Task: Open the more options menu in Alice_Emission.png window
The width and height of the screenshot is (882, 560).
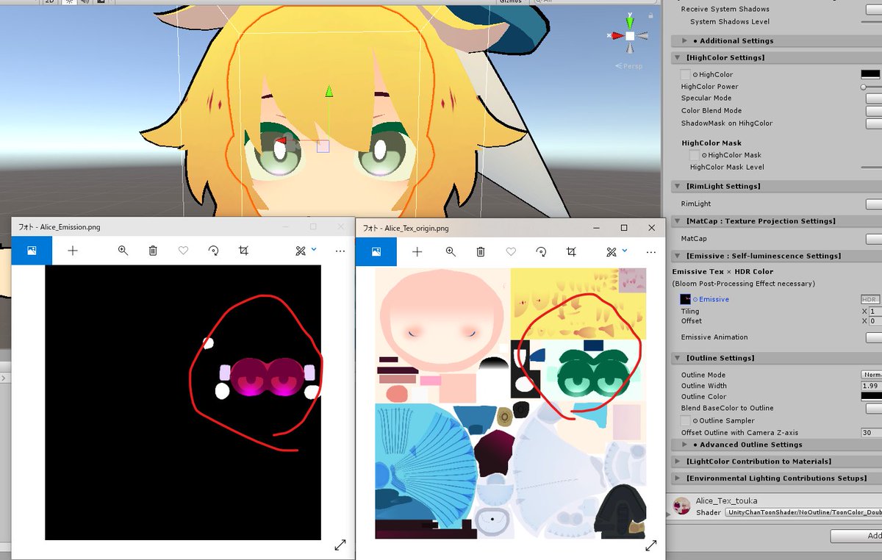Action: [340, 251]
